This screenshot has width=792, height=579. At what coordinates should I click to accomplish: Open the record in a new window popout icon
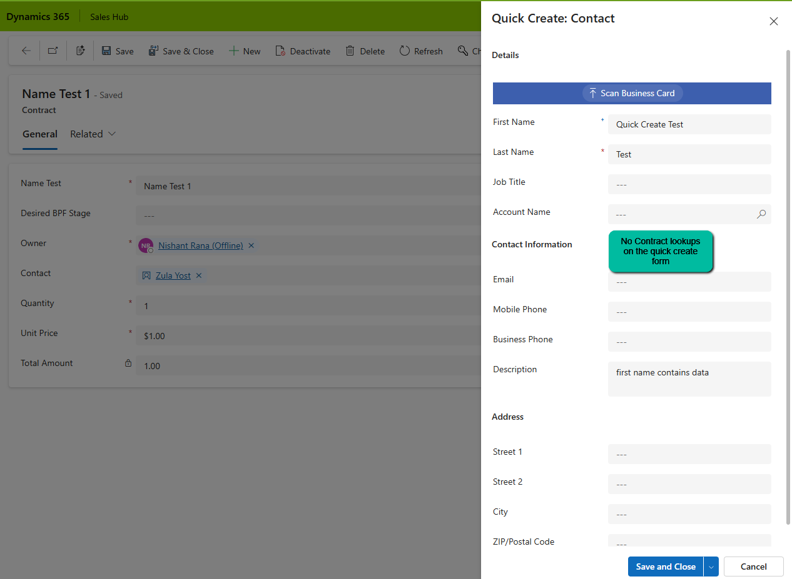click(53, 51)
